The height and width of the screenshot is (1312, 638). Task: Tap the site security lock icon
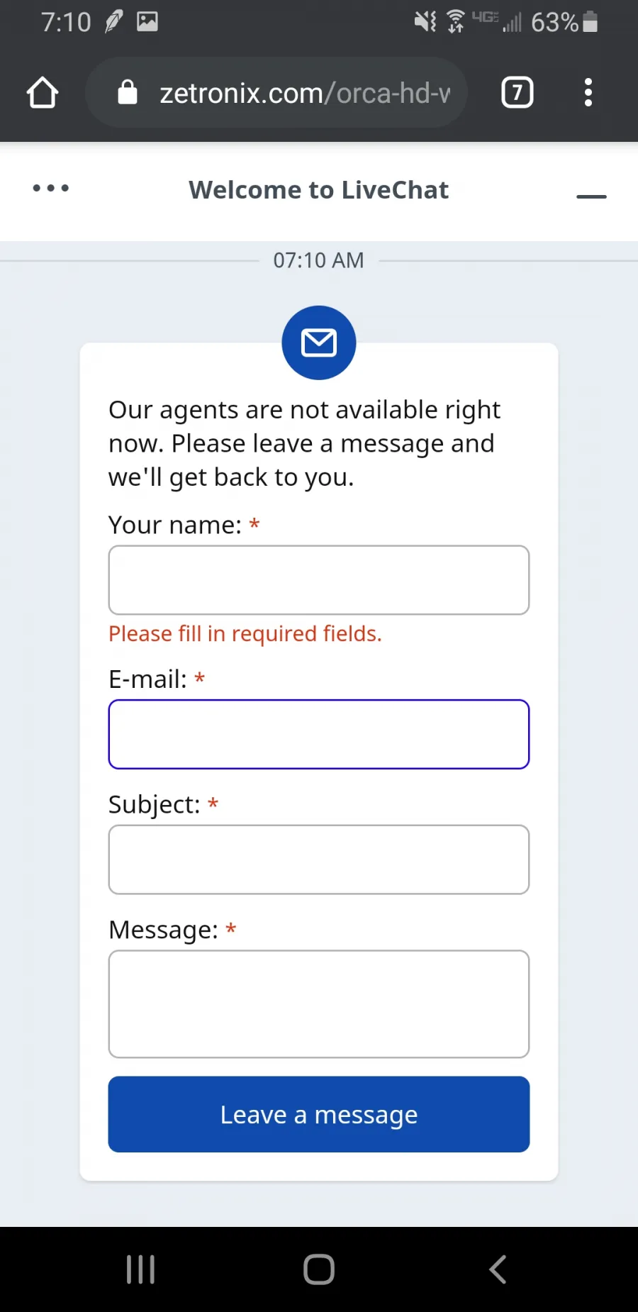[x=128, y=93]
